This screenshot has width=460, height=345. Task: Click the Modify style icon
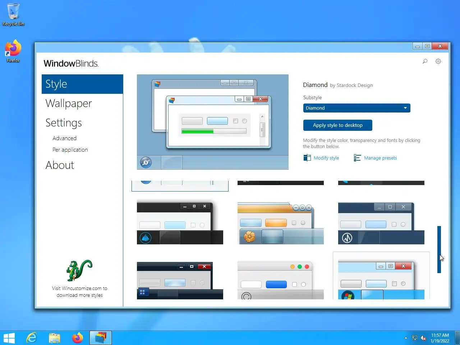307,158
